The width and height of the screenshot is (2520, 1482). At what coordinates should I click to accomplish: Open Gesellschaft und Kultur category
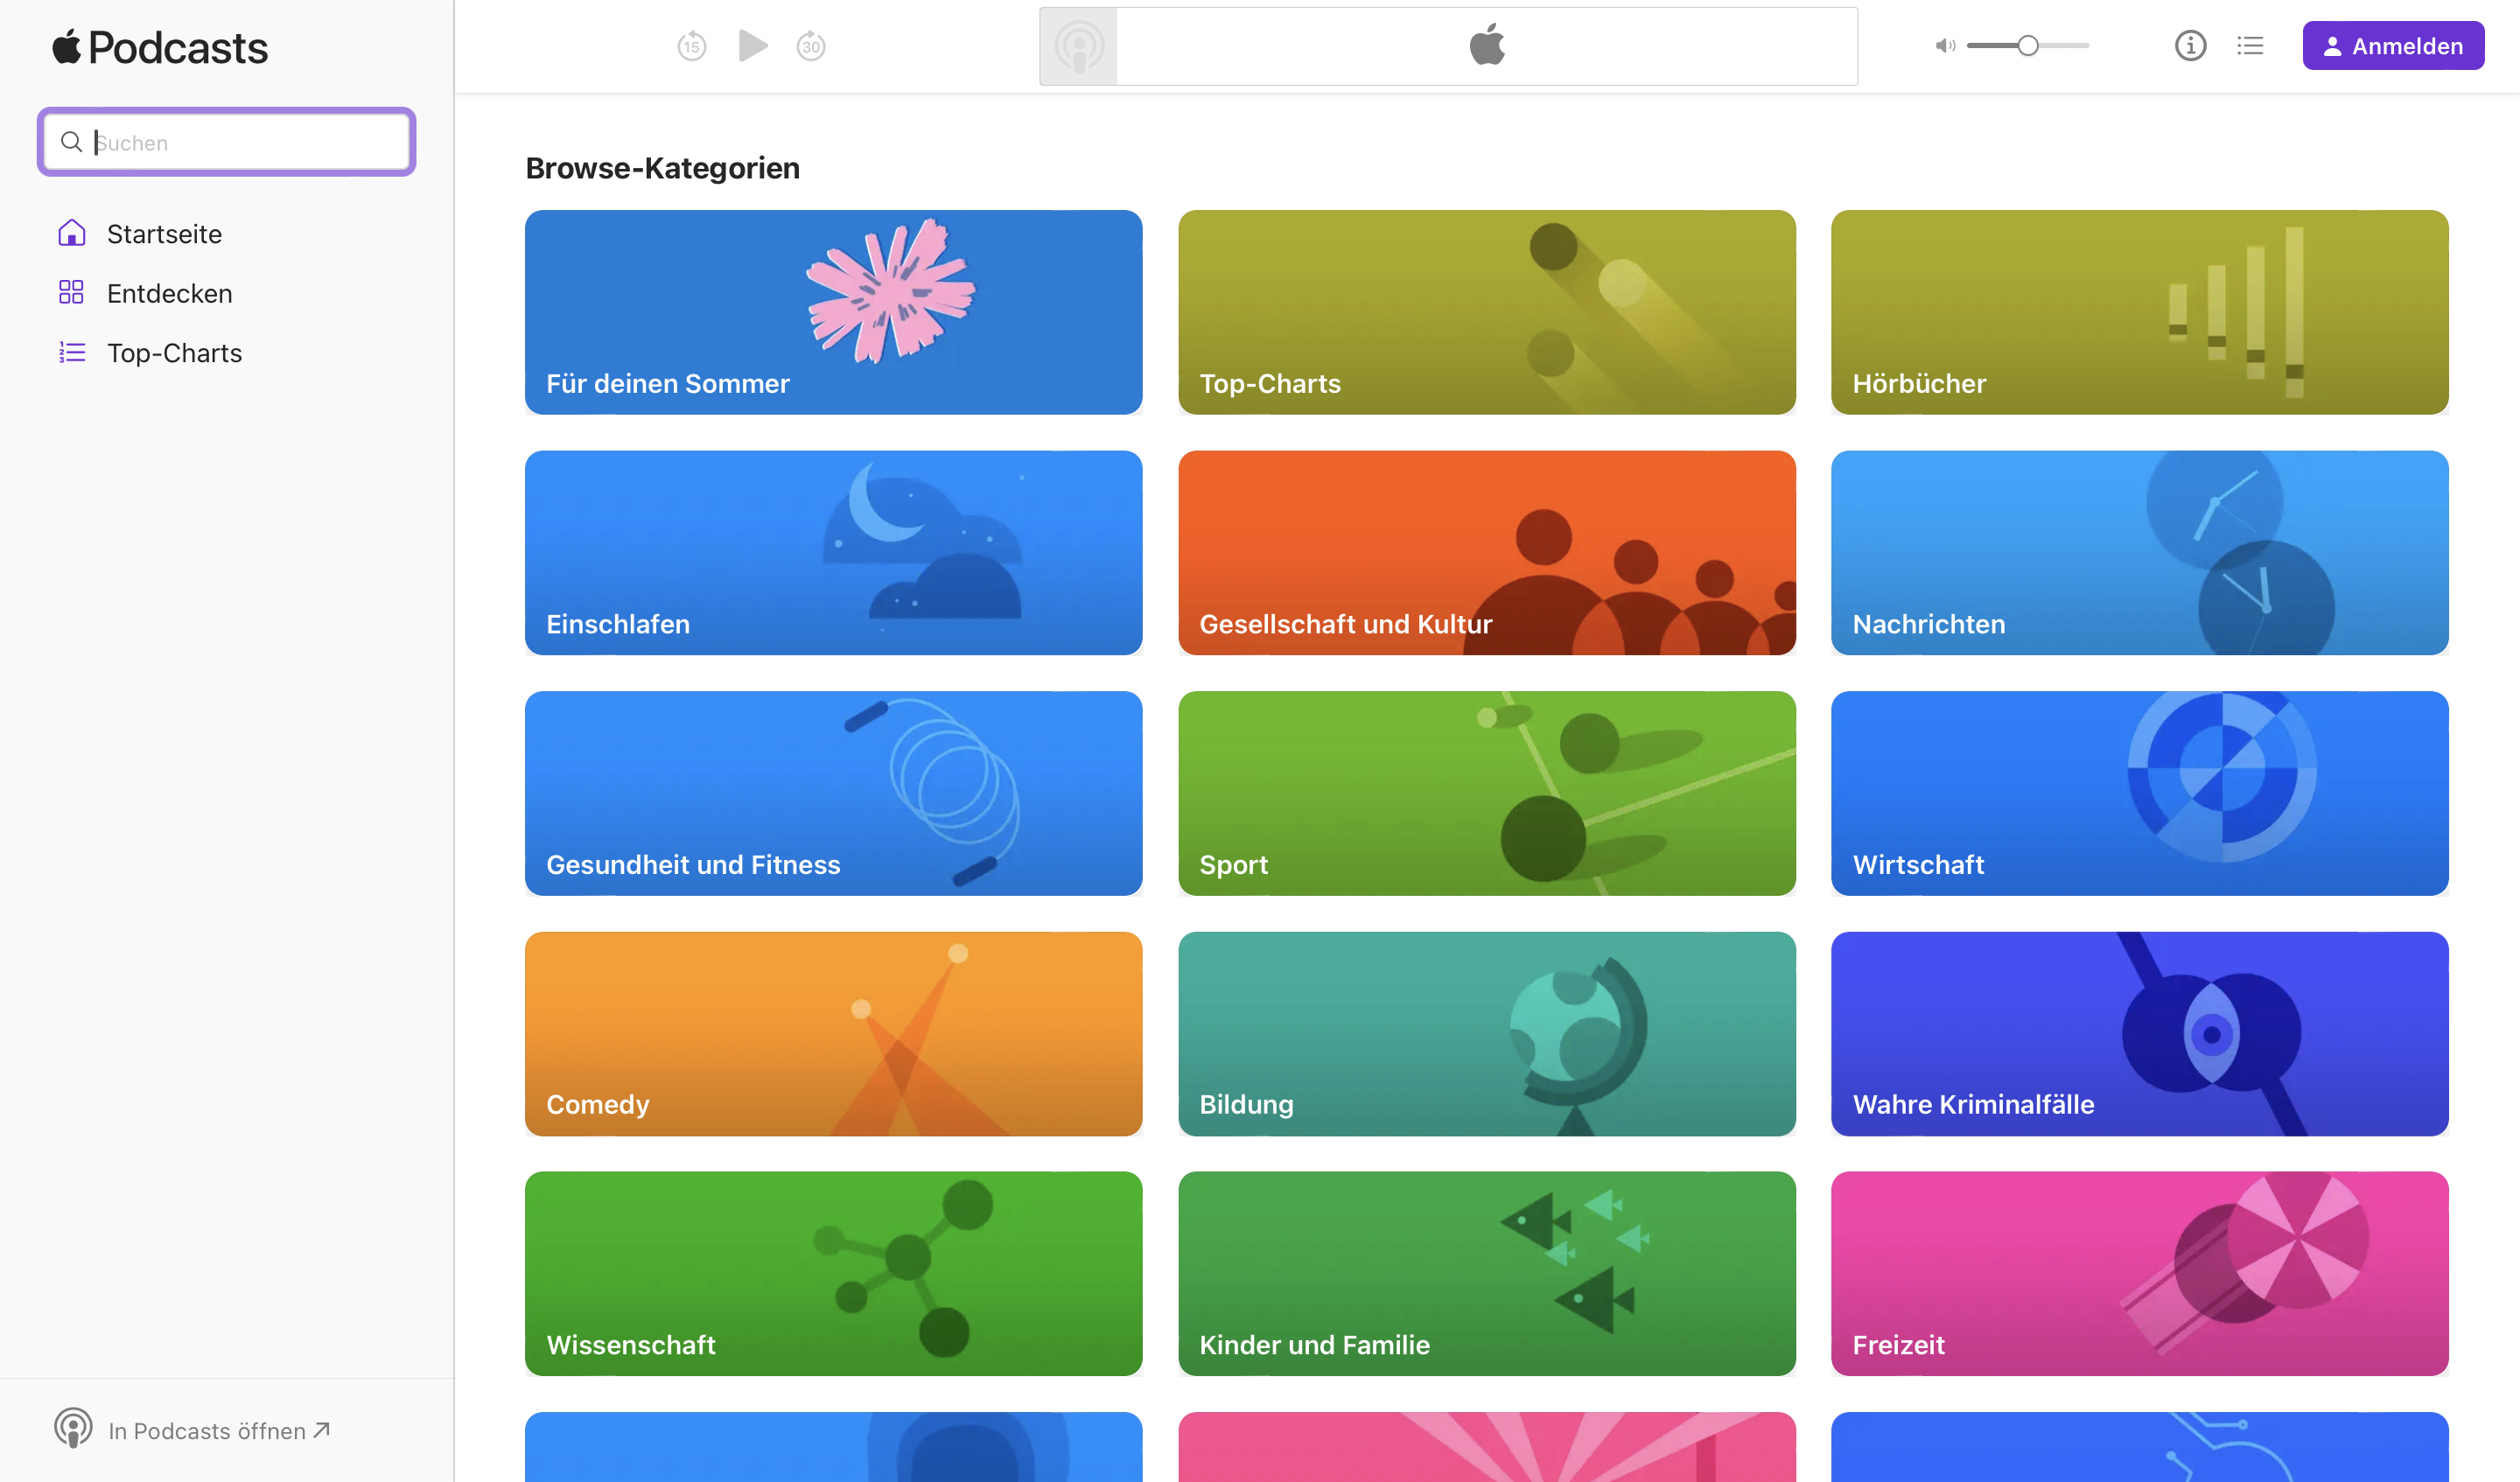(x=1486, y=553)
